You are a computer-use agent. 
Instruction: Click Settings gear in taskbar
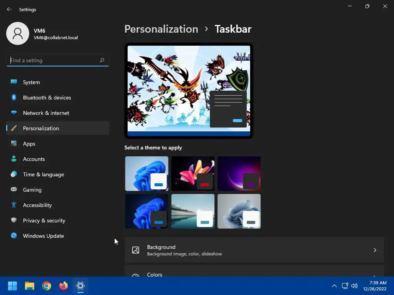pos(80,286)
